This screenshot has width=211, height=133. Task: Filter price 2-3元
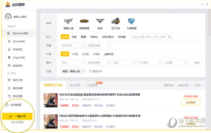click(85, 54)
